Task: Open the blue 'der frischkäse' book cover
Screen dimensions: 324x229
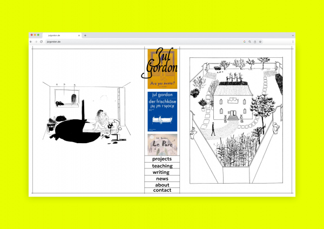Action: point(162,112)
